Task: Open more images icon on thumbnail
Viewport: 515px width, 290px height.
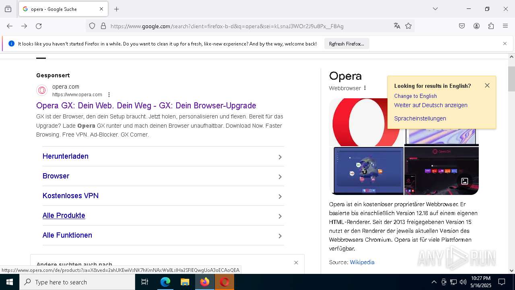Action: pos(465,181)
